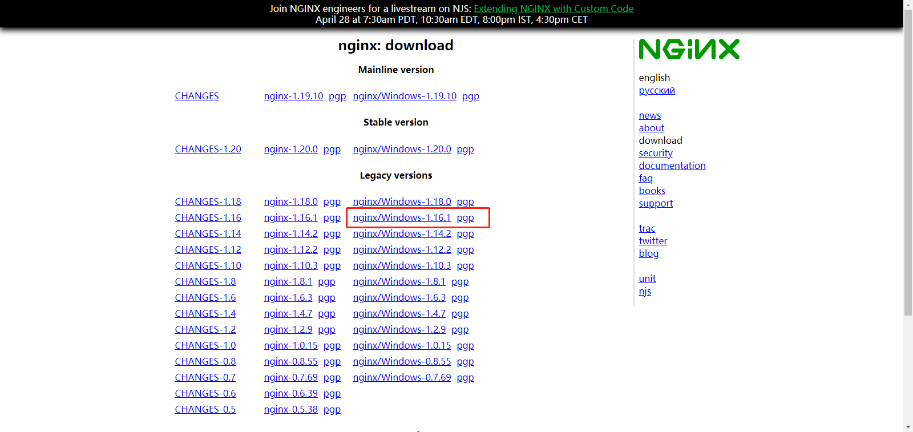The height and width of the screenshot is (432, 913).
Task: Open CHANGES-1.10 link
Action: point(208,265)
